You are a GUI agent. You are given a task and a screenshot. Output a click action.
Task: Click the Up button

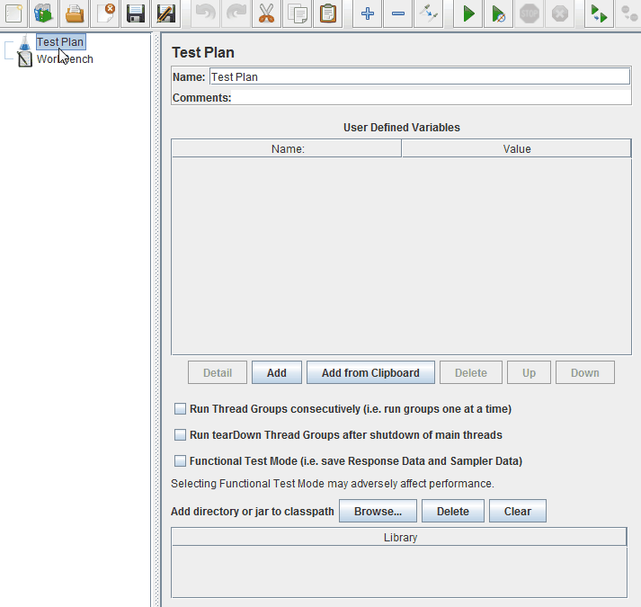coord(529,372)
